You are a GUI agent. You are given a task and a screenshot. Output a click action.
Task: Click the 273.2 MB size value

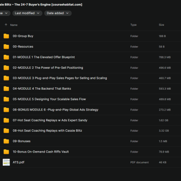(165, 110)
